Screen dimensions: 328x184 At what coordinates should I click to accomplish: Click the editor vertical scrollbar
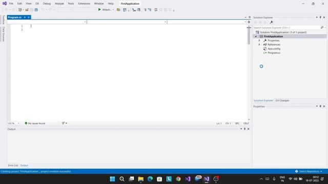(249, 36)
